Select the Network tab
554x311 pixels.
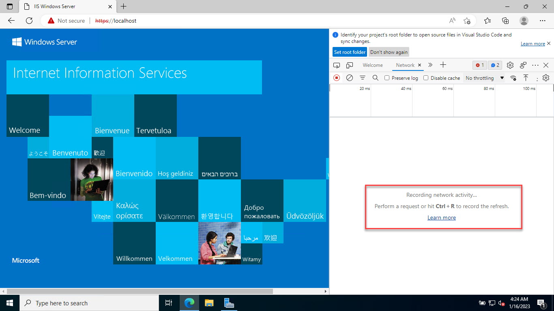[405, 65]
